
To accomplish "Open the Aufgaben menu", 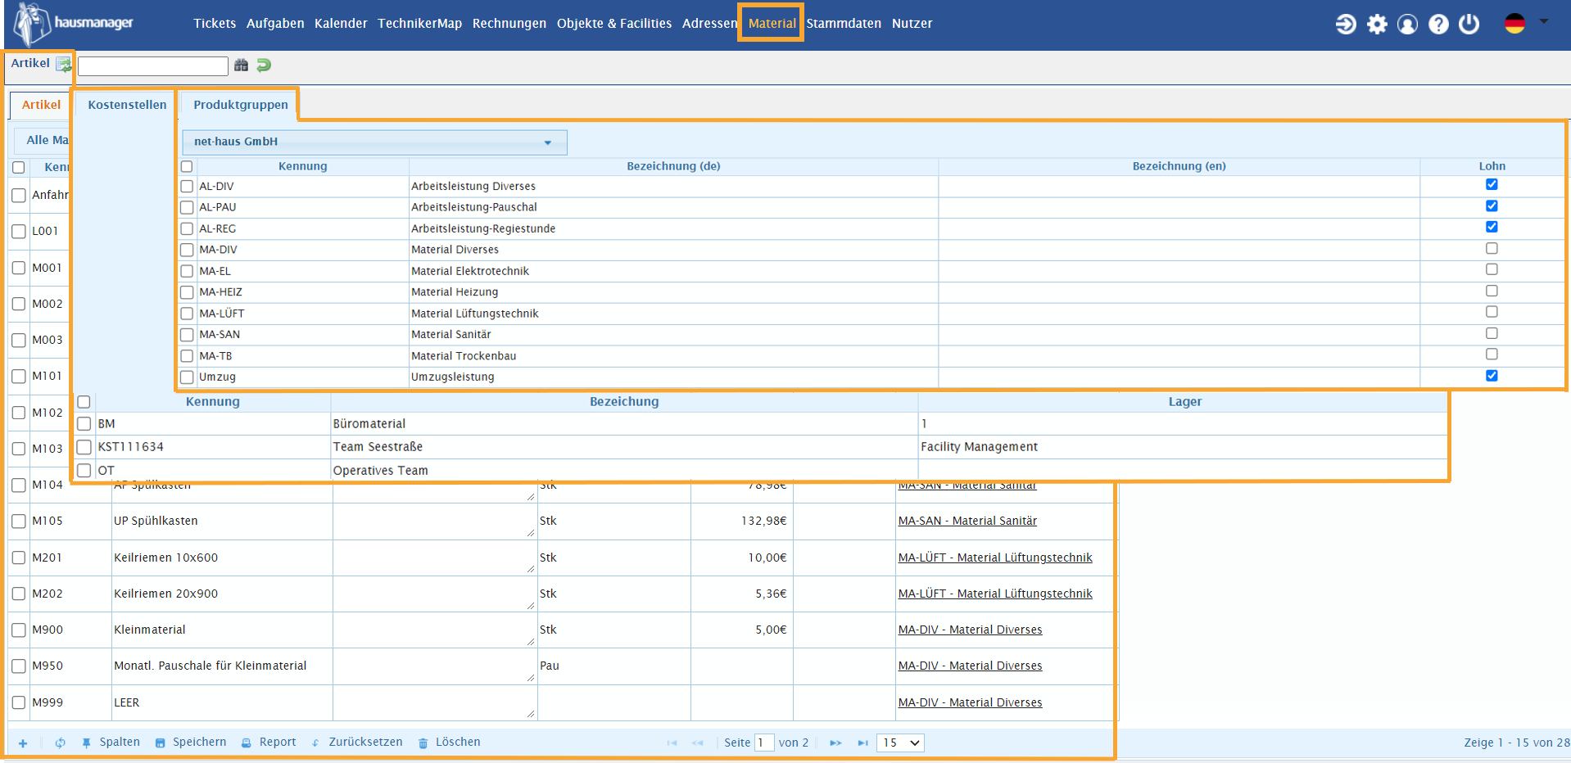I will (x=275, y=24).
